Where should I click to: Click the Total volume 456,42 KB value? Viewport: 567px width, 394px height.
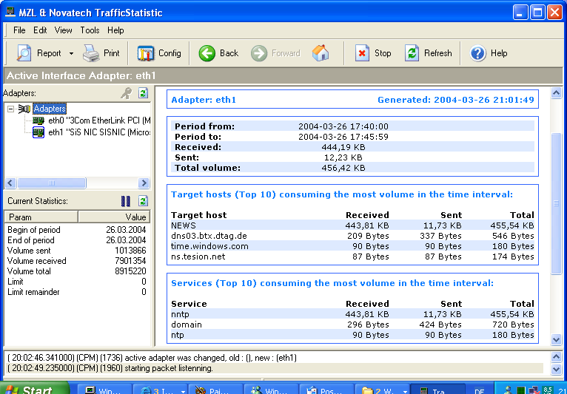(343, 168)
